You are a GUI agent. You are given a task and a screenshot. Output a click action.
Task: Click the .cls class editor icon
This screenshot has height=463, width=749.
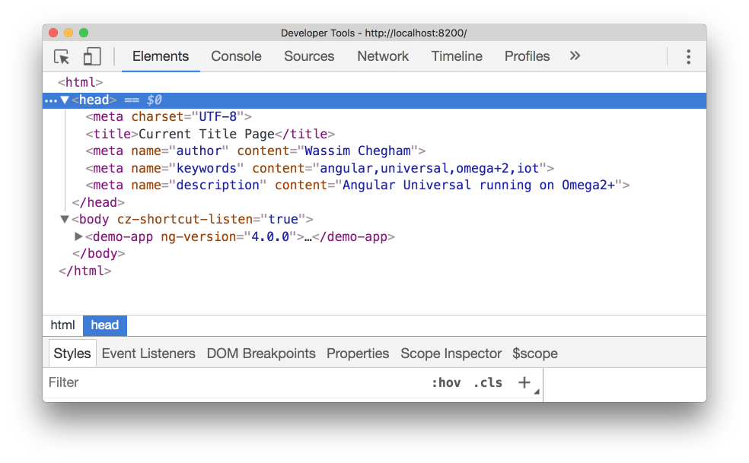click(x=487, y=382)
